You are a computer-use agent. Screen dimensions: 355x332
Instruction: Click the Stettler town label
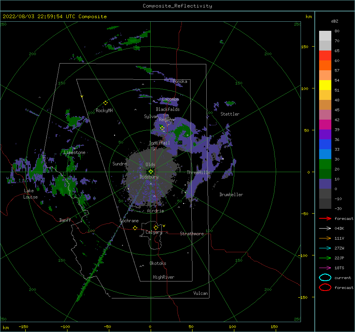point(230,114)
